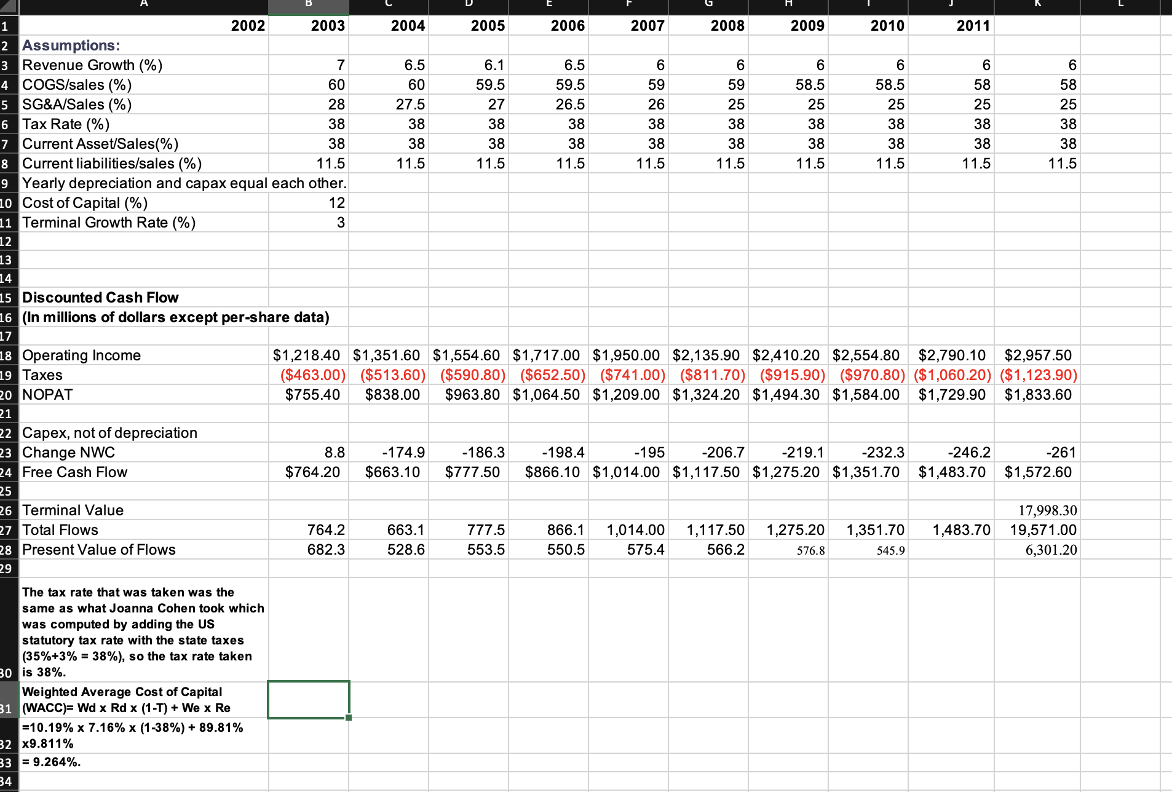Click Free Cash Flow value $1,572.60
This screenshot has width=1172, height=792.
coord(1037,472)
